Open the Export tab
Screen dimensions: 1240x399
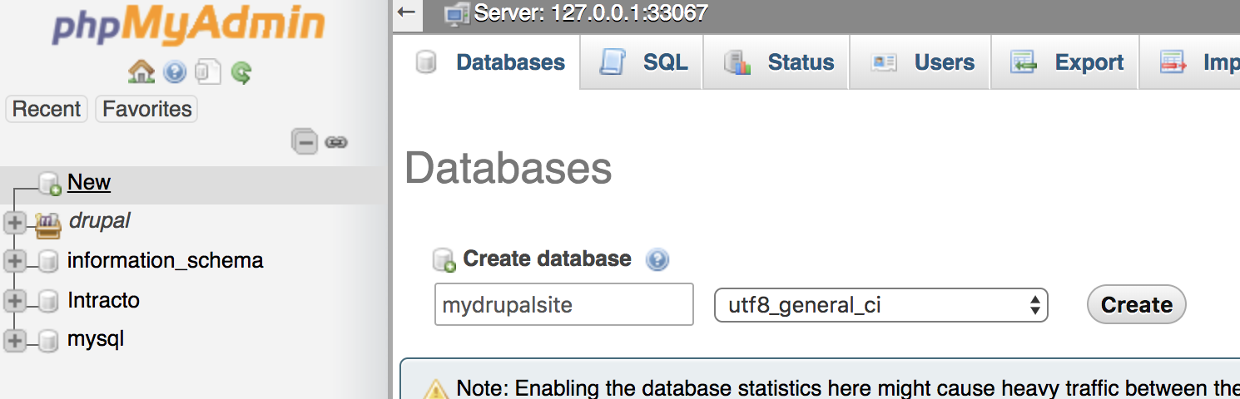(x=1065, y=62)
